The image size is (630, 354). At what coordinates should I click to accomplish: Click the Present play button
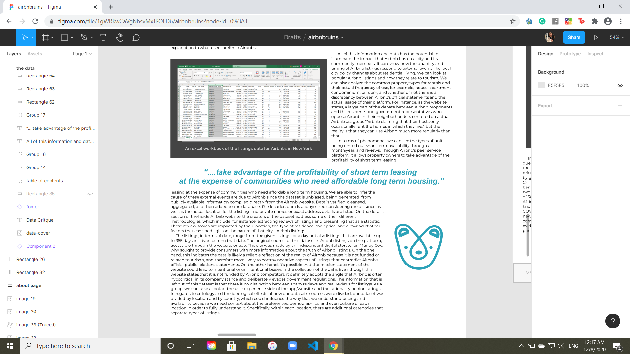[596, 37]
